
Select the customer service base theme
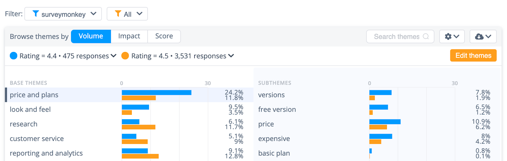tap(37, 139)
